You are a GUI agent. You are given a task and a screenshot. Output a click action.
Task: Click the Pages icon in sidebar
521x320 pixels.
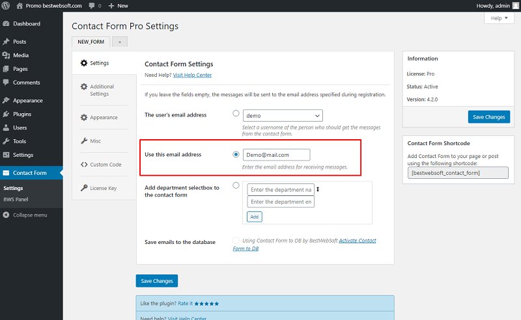[x=6, y=69]
